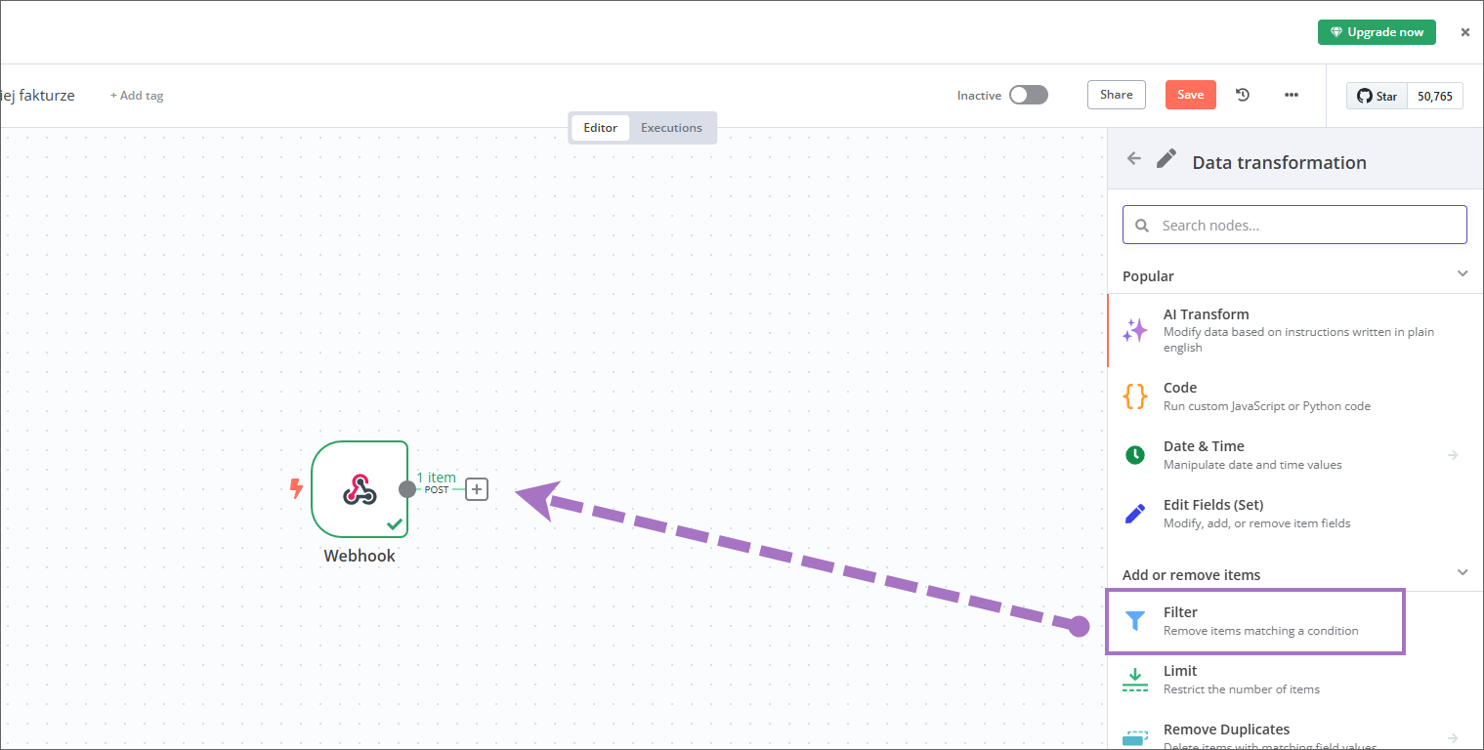Viewport: 1484px width, 750px height.
Task: Toggle the Inactive workflow switch
Action: coord(1028,95)
